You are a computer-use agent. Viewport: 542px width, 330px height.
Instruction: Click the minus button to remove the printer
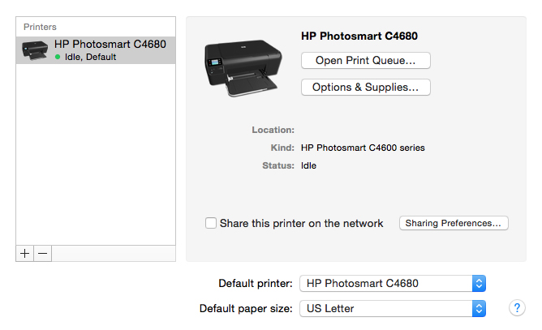tap(43, 253)
